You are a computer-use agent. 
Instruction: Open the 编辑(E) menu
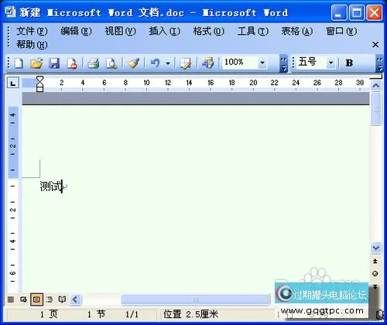76,31
